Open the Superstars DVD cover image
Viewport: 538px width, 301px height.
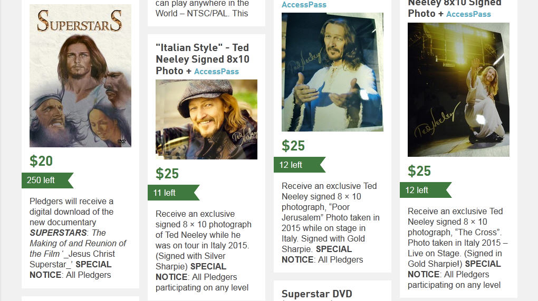pyautogui.click(x=80, y=76)
